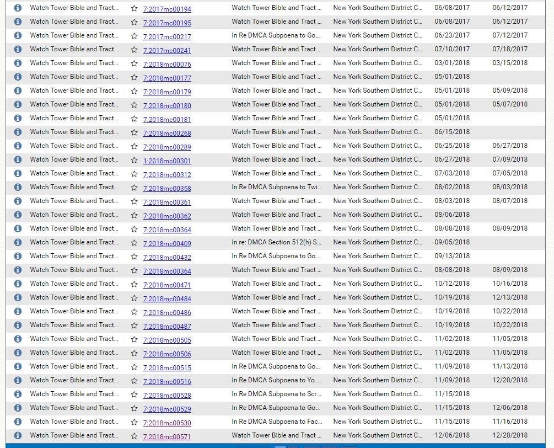
Task: Select title 'In Re DMCA Subpoena to Scr...'
Action: pyautogui.click(x=277, y=393)
